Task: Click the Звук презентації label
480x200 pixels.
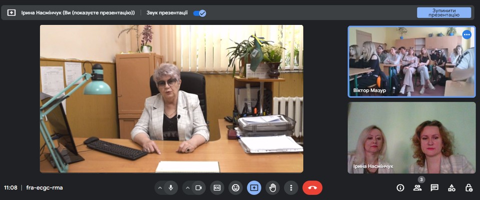Action: [167, 13]
